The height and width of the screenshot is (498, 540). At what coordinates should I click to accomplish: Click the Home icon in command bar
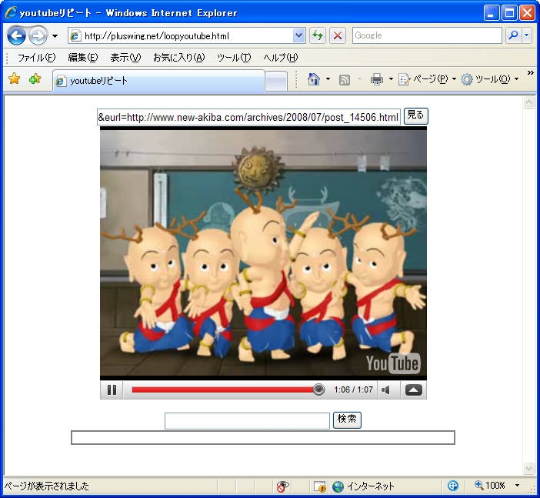313,79
